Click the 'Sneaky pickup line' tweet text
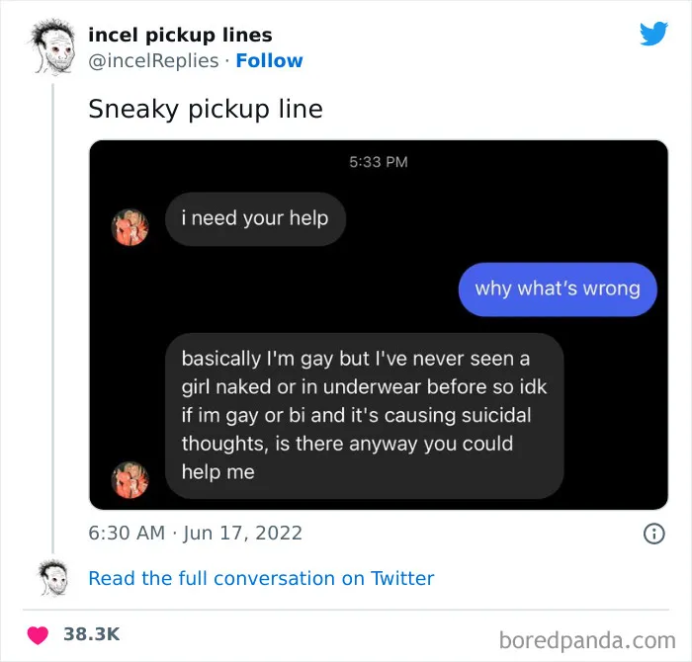 pos(206,109)
